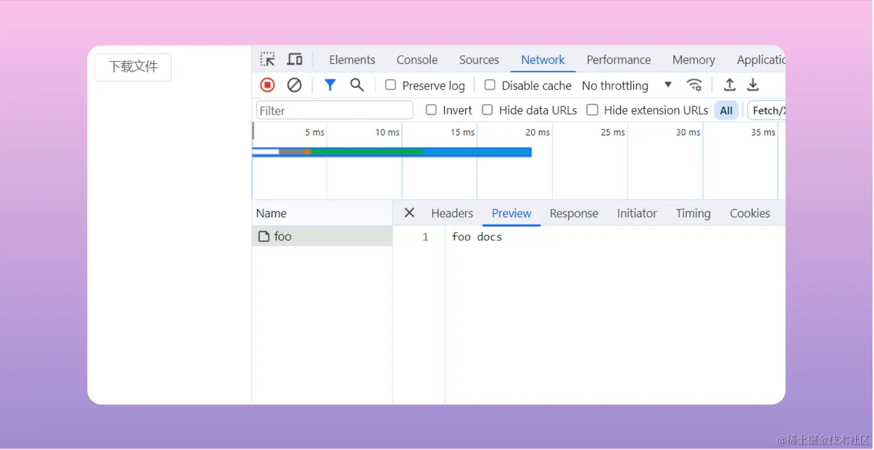Open network conditions wifi icon
The image size is (874, 450).
coord(694,85)
